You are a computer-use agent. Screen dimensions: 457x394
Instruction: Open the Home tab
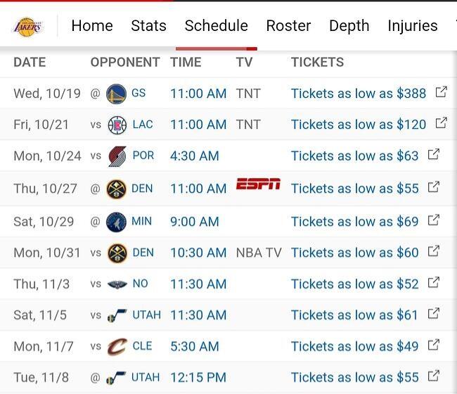pos(92,26)
